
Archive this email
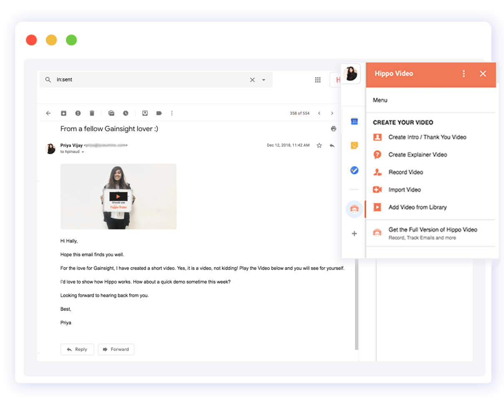pyautogui.click(x=64, y=113)
